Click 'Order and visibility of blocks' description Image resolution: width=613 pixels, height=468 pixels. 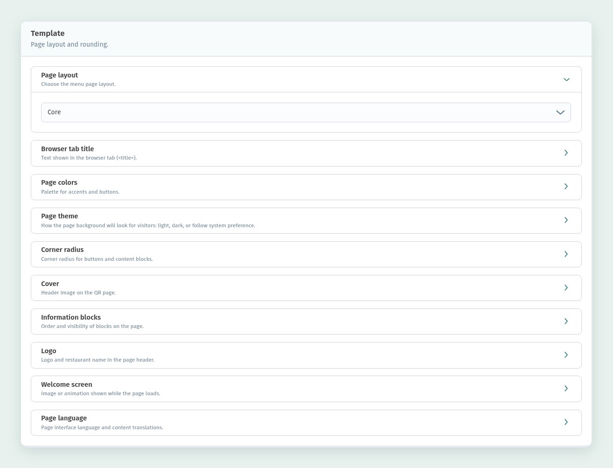click(92, 326)
